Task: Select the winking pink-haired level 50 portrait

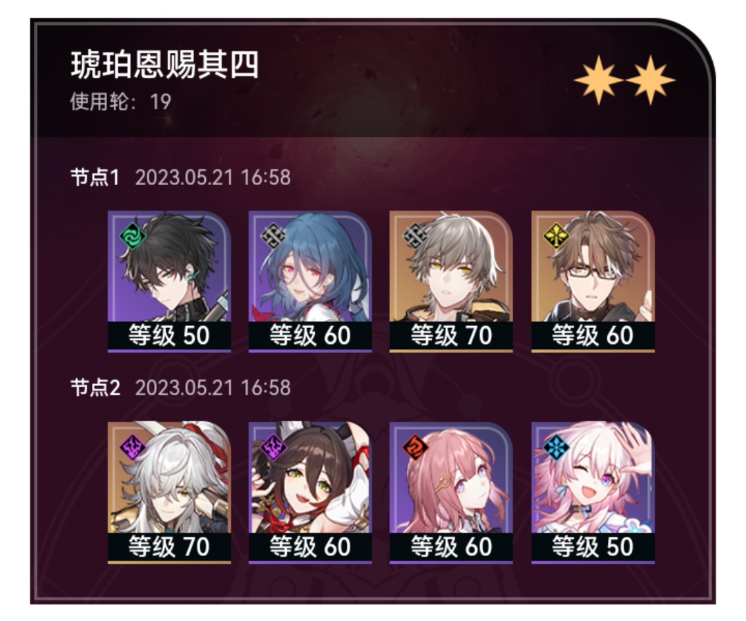Action: [593, 493]
